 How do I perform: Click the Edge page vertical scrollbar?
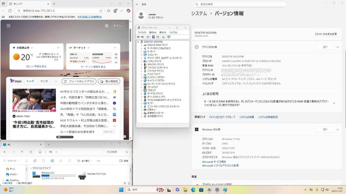pos(130,34)
